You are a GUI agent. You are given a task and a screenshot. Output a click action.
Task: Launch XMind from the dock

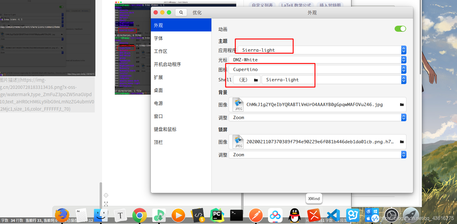pos(314,216)
